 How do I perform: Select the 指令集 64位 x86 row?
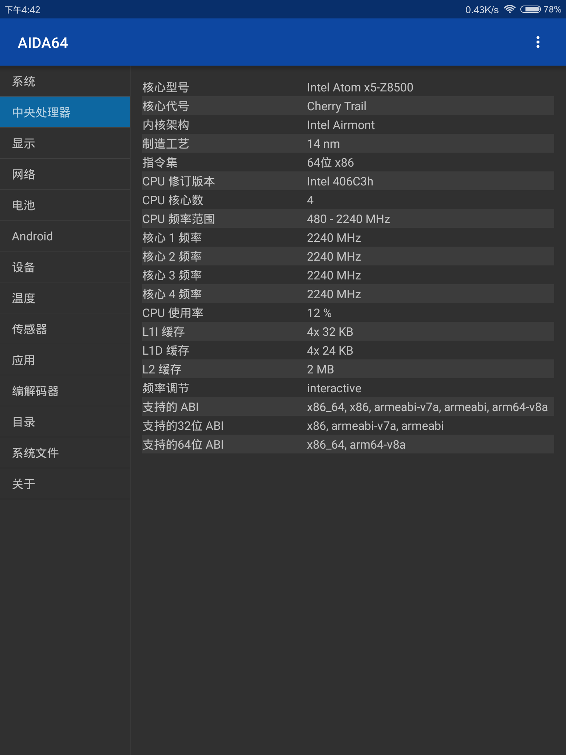pyautogui.click(x=348, y=162)
